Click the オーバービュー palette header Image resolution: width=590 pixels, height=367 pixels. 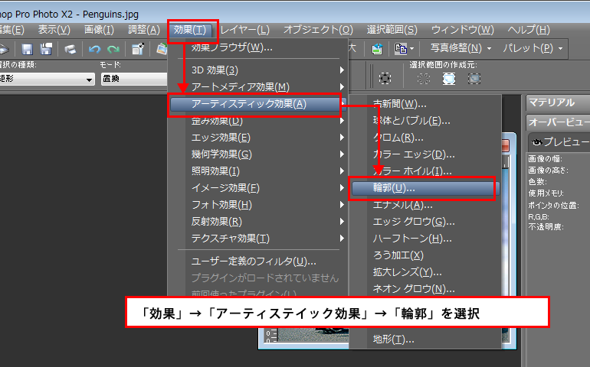click(558, 122)
